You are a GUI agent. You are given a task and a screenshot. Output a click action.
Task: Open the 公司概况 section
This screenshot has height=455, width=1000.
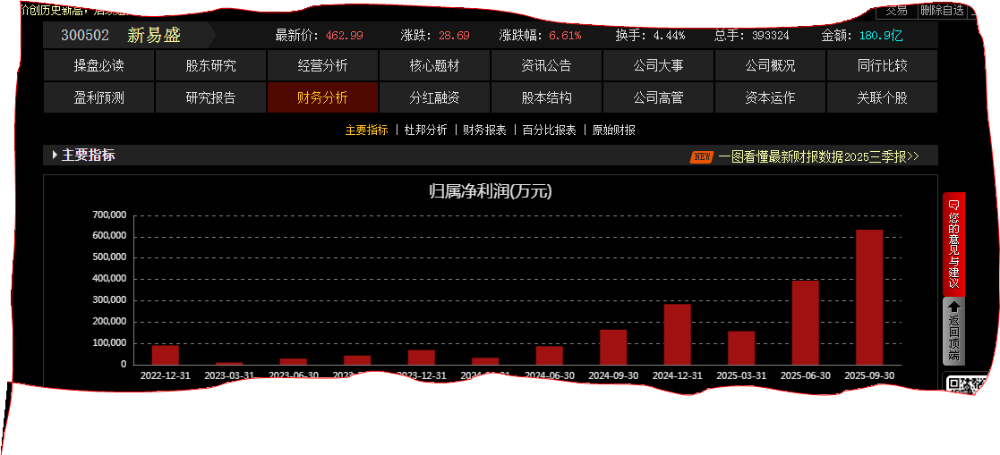coord(771,65)
